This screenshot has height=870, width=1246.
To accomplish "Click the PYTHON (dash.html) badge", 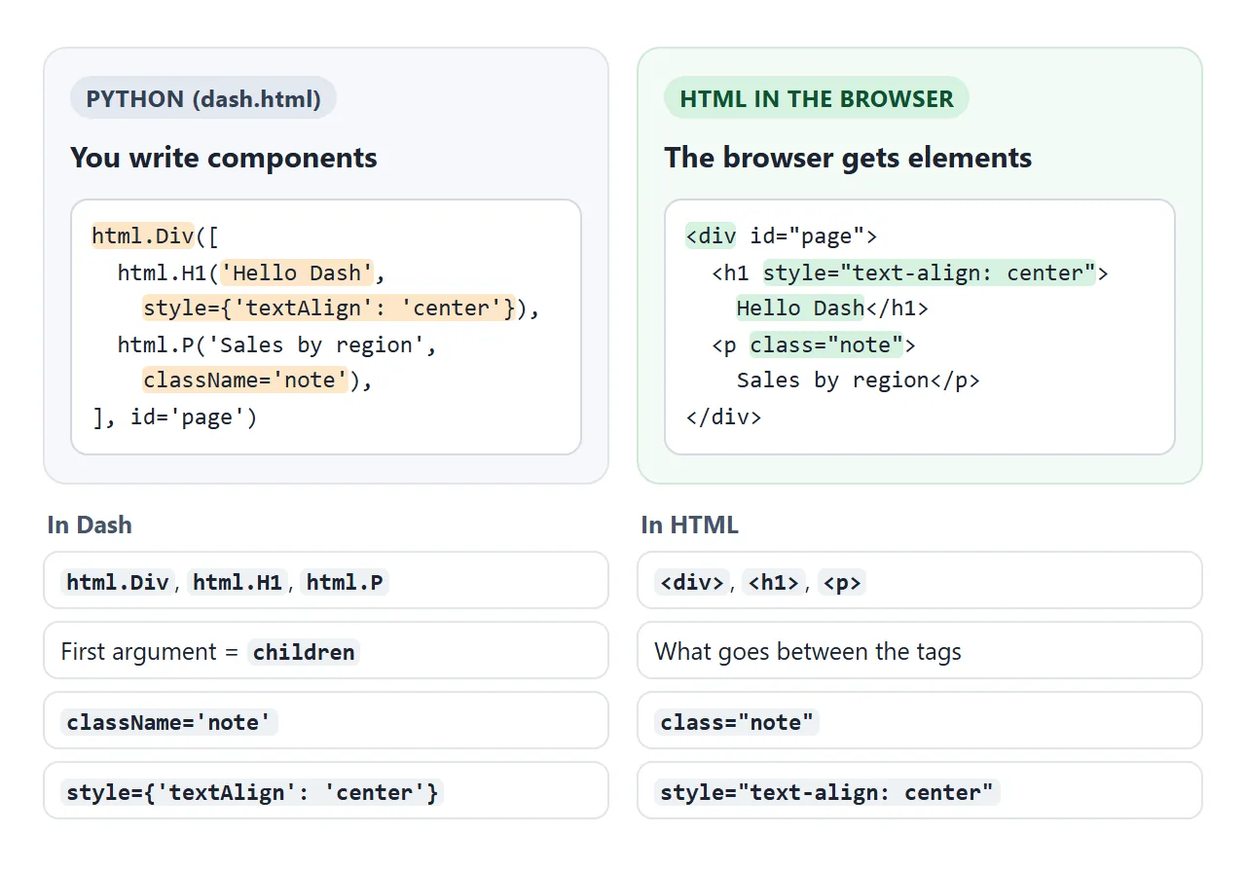I will 203,98.
